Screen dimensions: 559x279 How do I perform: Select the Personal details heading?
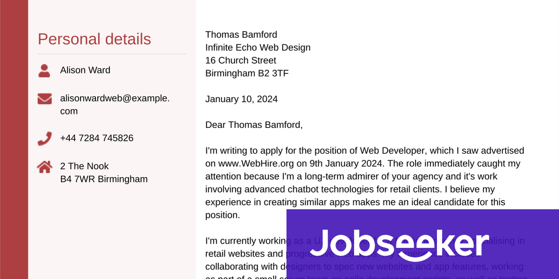tap(95, 39)
